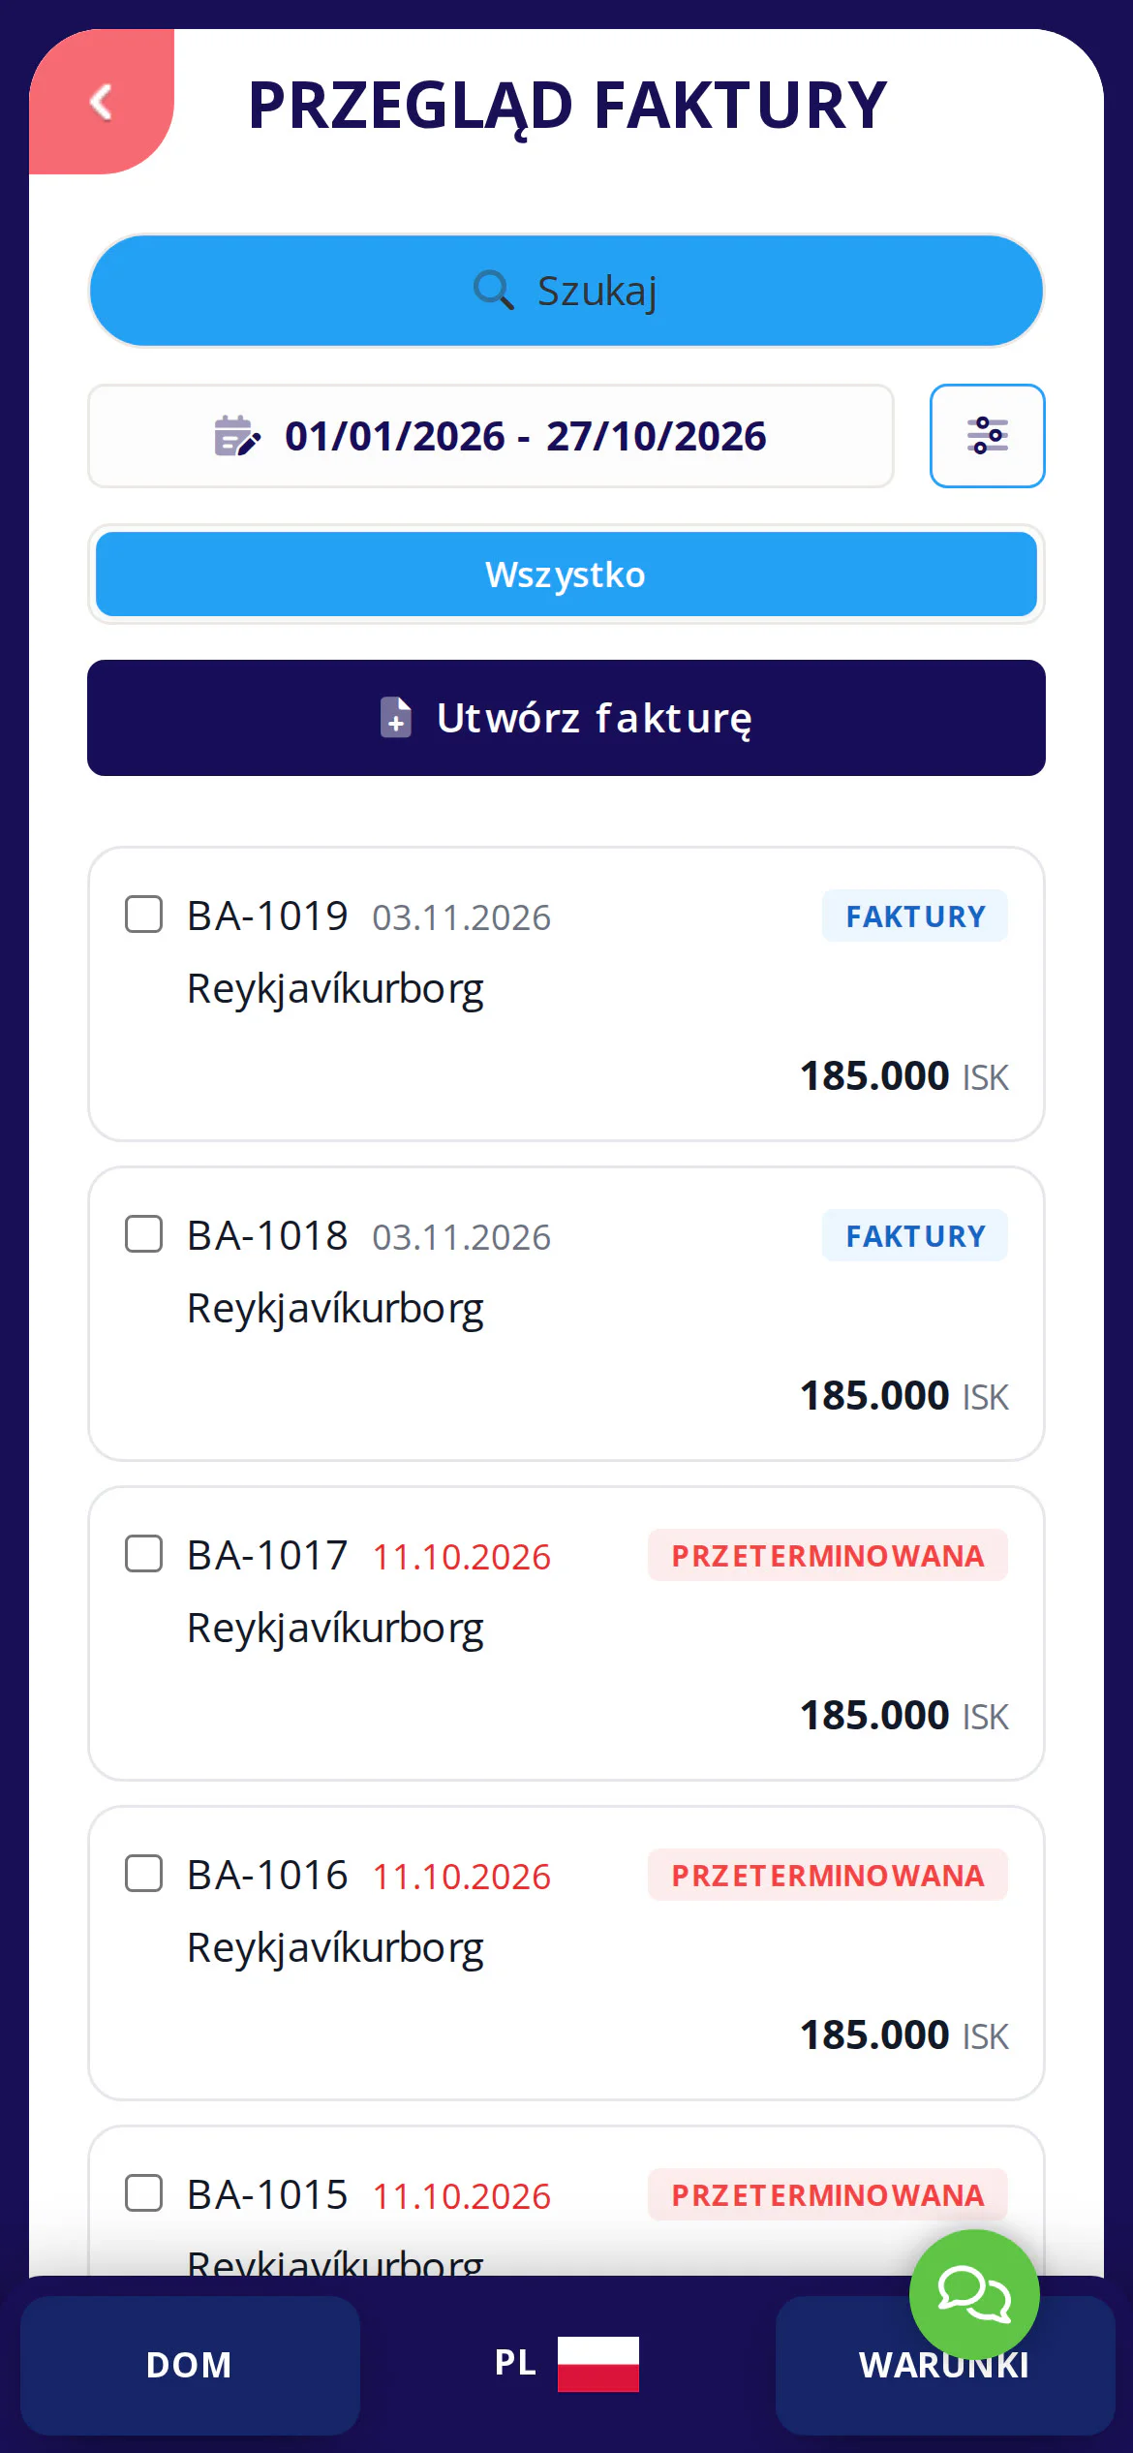1133x2453 pixels.
Task: Click the magnifying glass search icon
Action: (x=493, y=291)
